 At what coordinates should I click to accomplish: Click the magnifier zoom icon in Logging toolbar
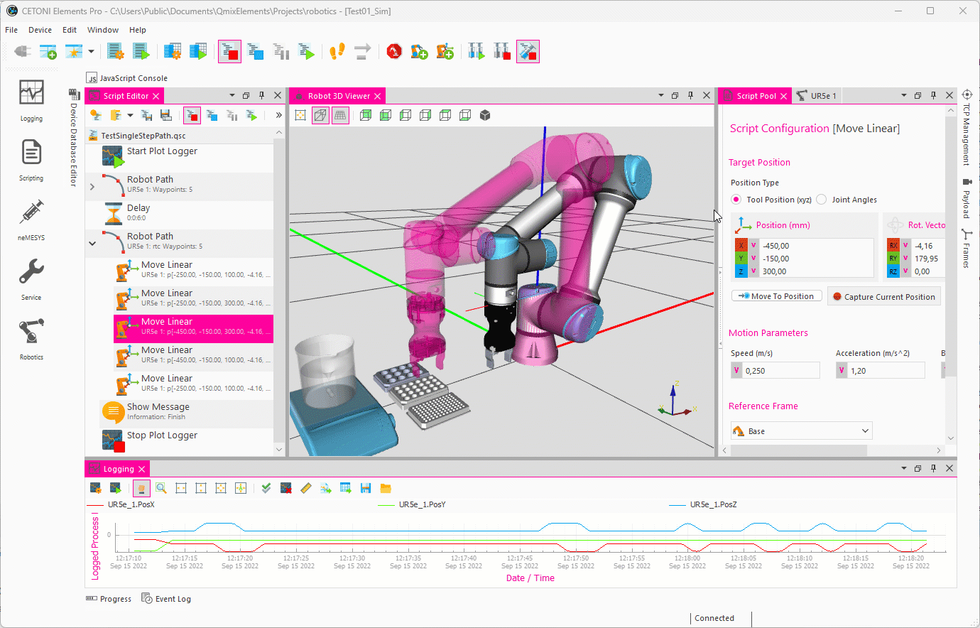pyautogui.click(x=161, y=488)
